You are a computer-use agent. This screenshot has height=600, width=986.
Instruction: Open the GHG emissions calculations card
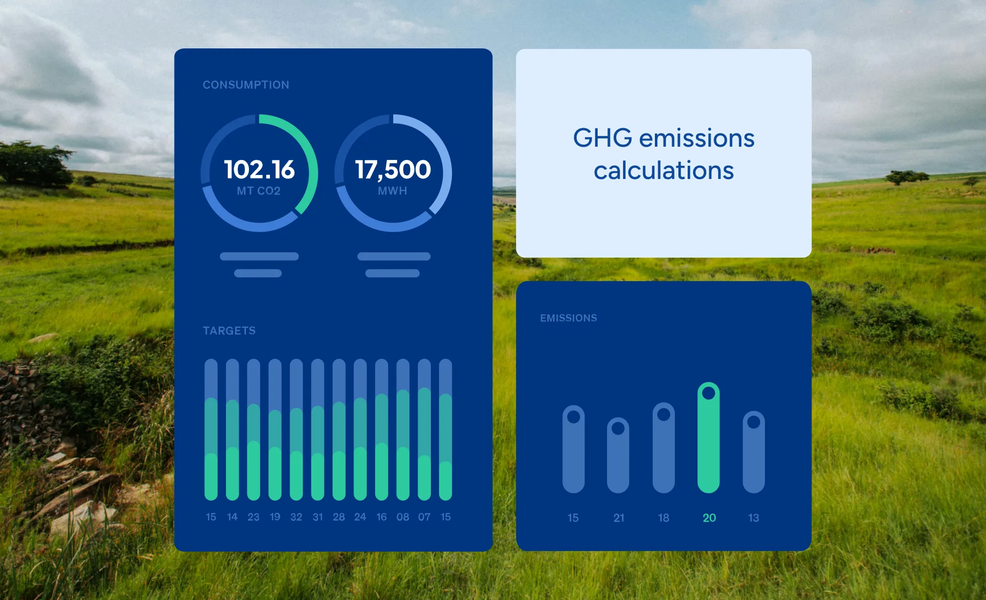point(664,153)
